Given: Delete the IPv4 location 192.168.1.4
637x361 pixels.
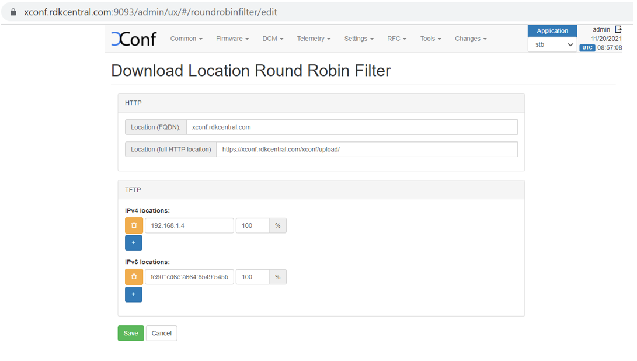Looking at the screenshot, I should click(x=134, y=225).
